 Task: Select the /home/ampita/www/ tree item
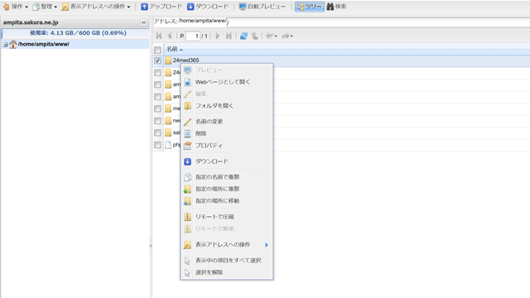click(x=44, y=44)
